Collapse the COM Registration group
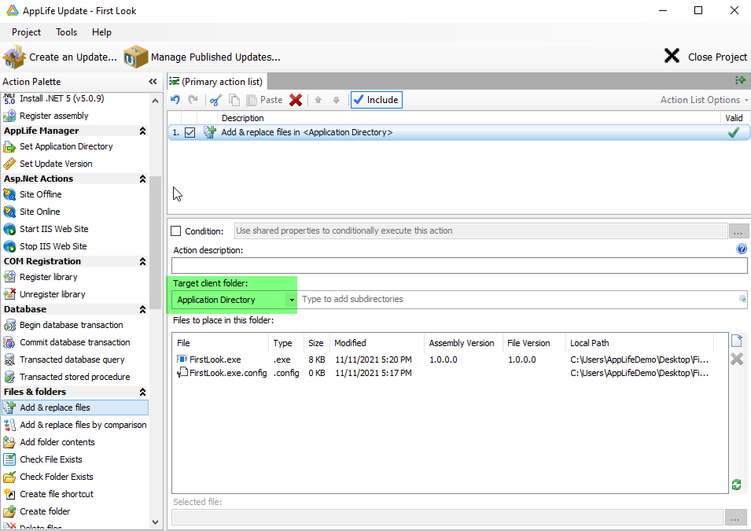Image resolution: width=751 pixels, height=531 pixels. point(142,262)
